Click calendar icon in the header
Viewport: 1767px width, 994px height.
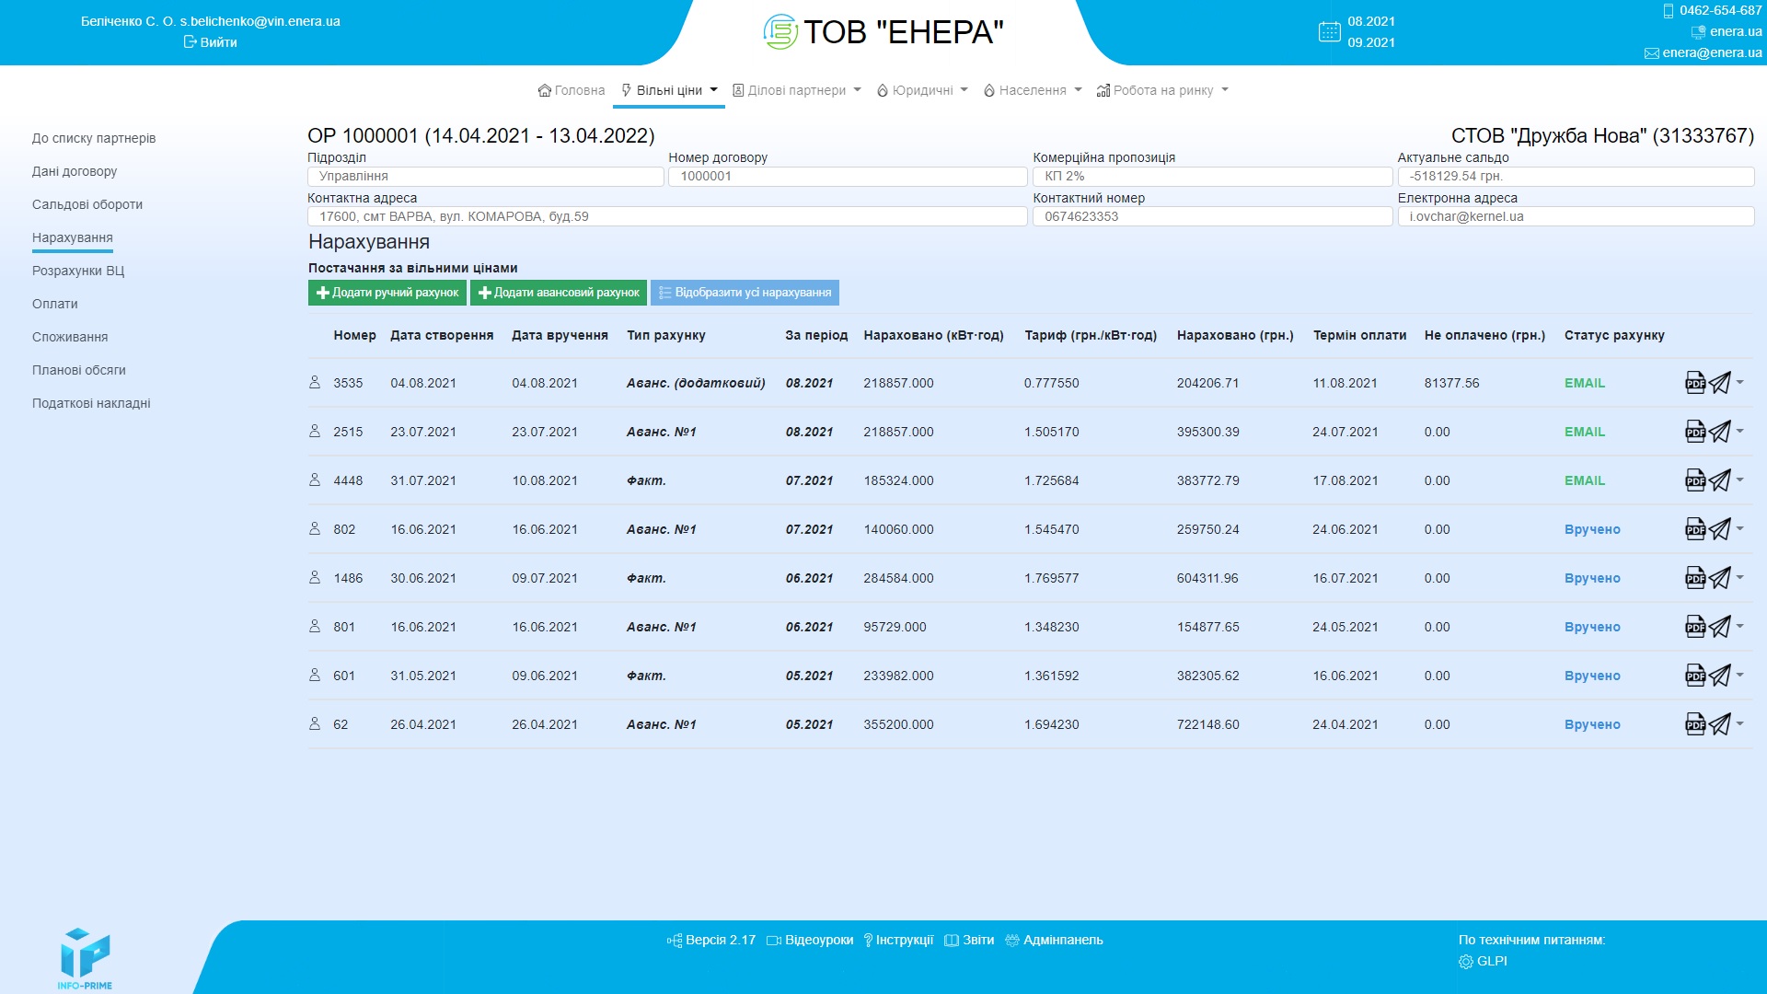tap(1329, 32)
